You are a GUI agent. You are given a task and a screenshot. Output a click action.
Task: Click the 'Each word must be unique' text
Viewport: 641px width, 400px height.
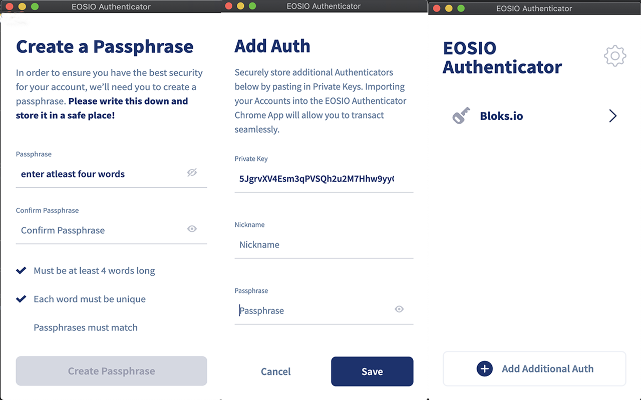90,299
